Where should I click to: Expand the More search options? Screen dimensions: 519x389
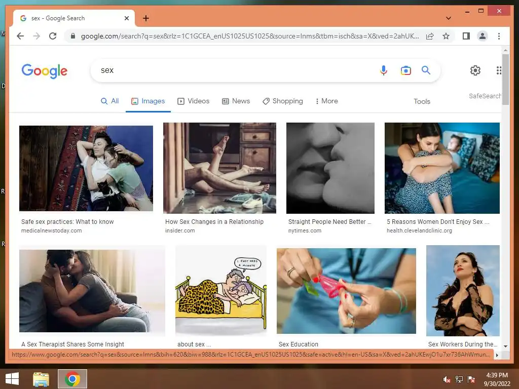coord(326,101)
